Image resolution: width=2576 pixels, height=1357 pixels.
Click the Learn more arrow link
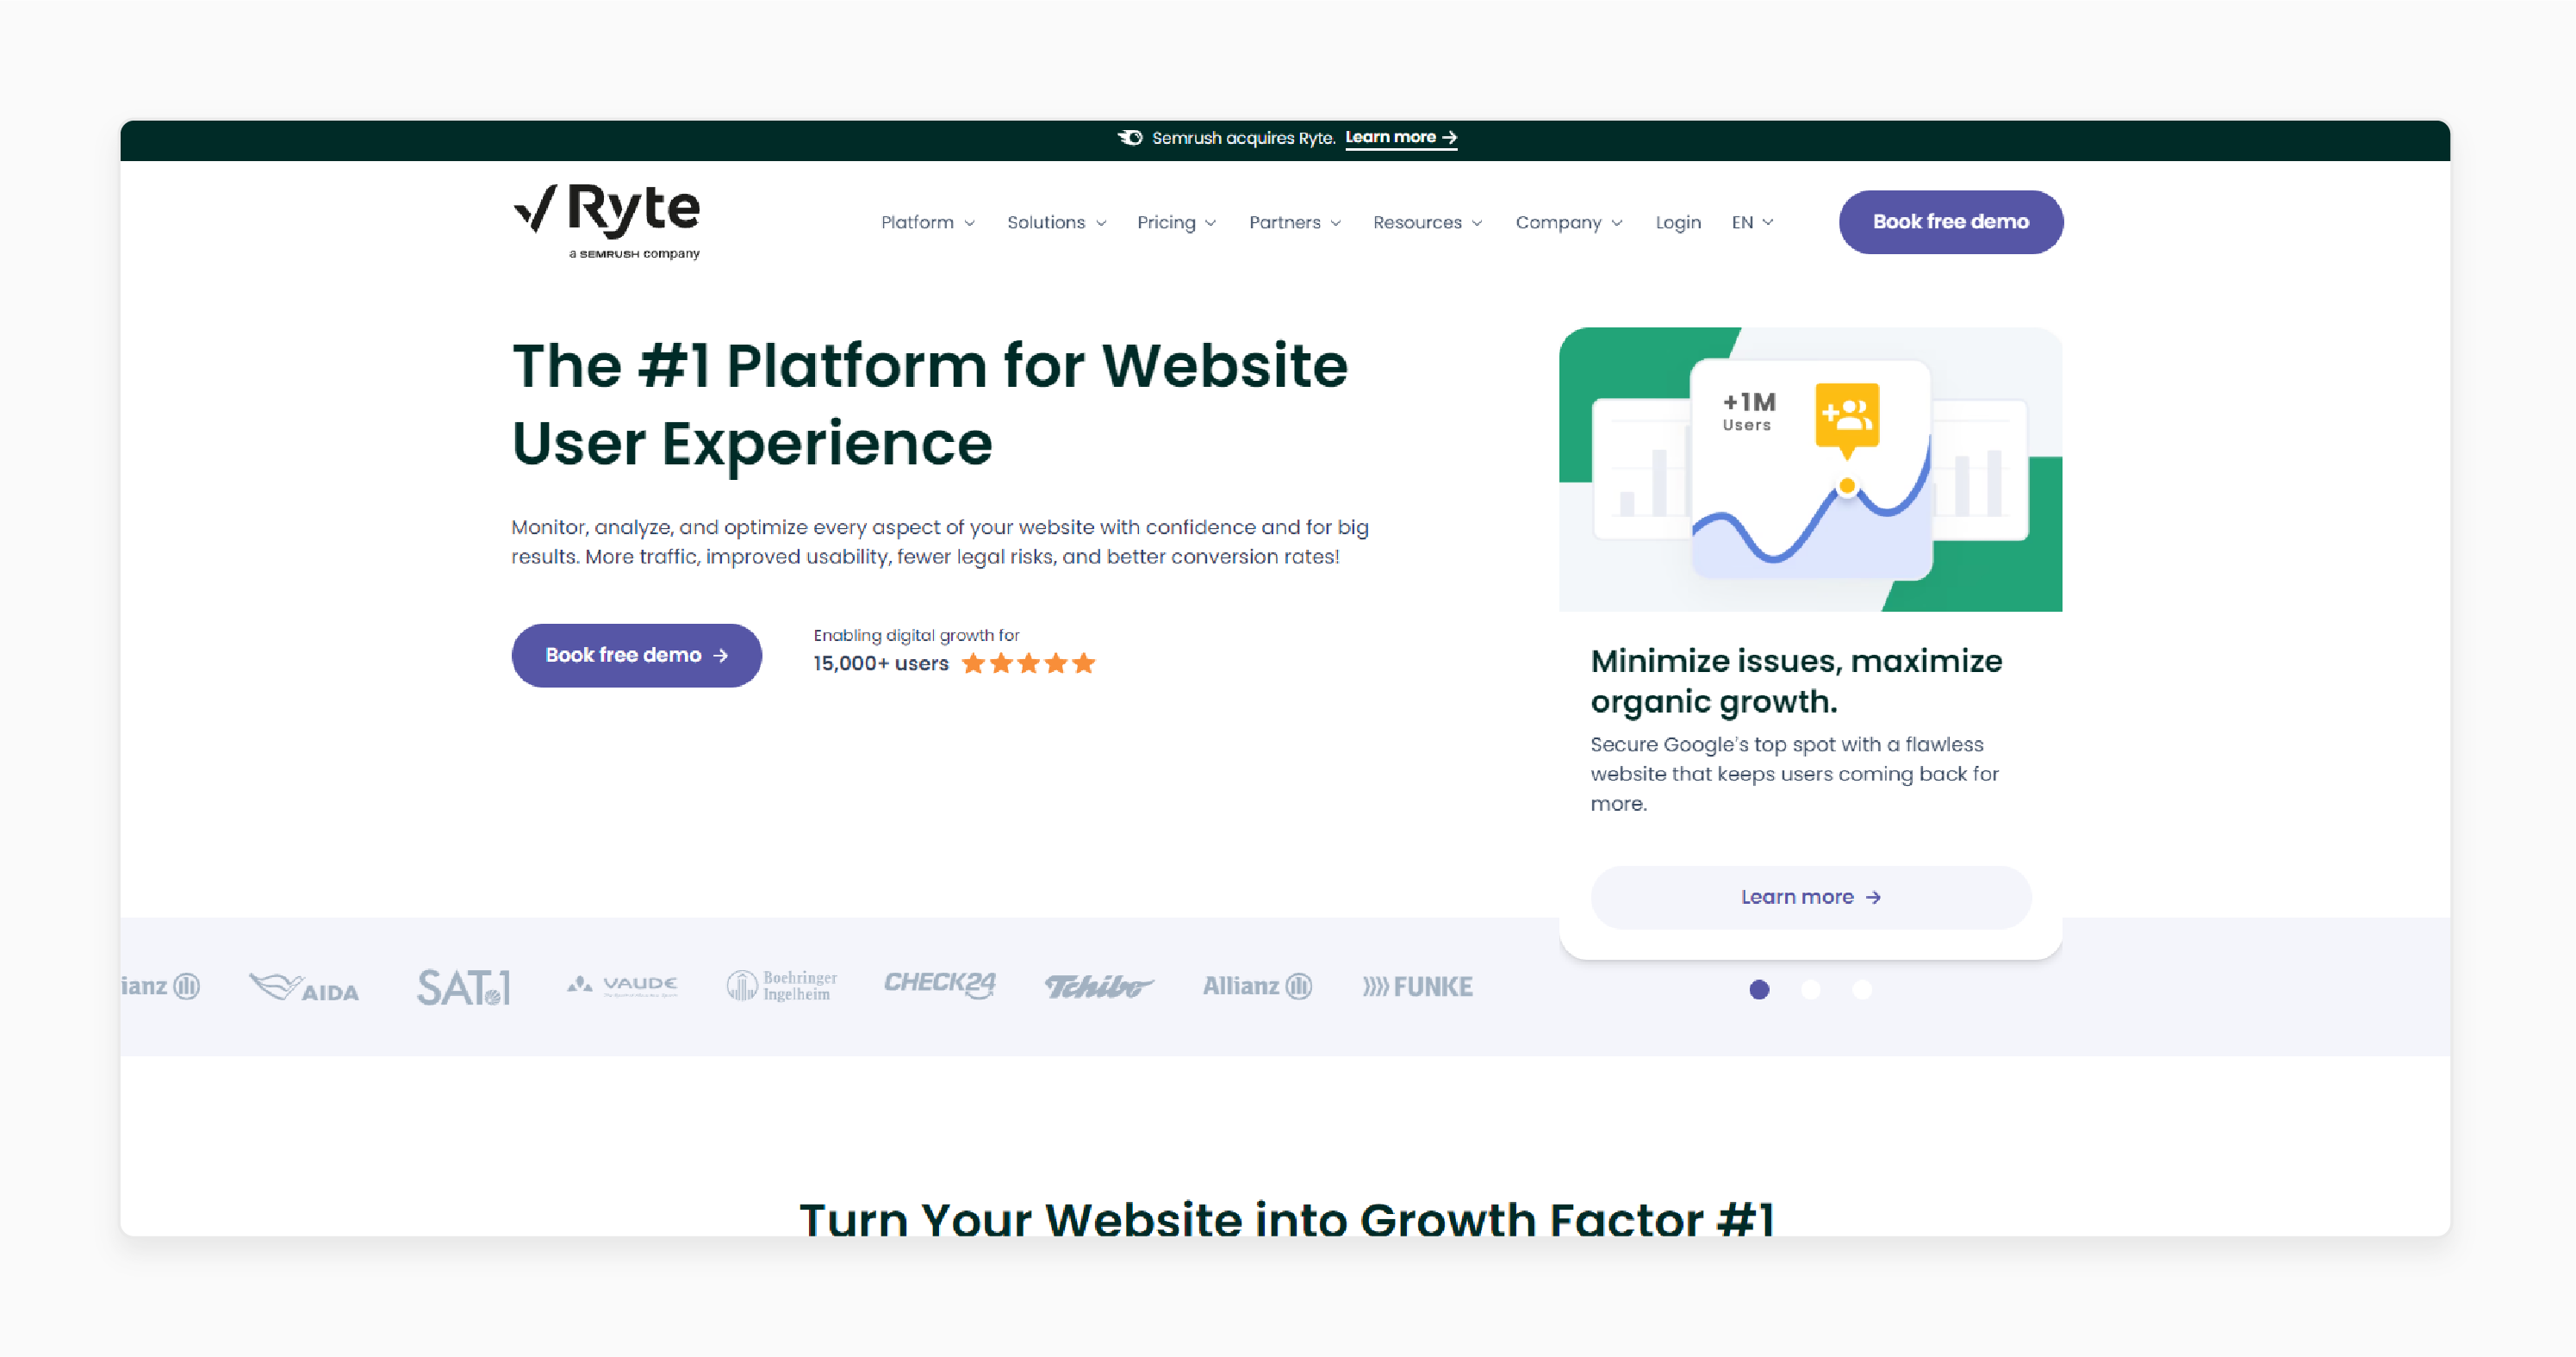(x=1811, y=895)
